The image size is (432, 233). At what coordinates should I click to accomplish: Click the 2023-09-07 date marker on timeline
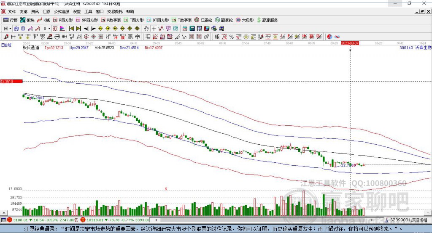[x=350, y=43]
